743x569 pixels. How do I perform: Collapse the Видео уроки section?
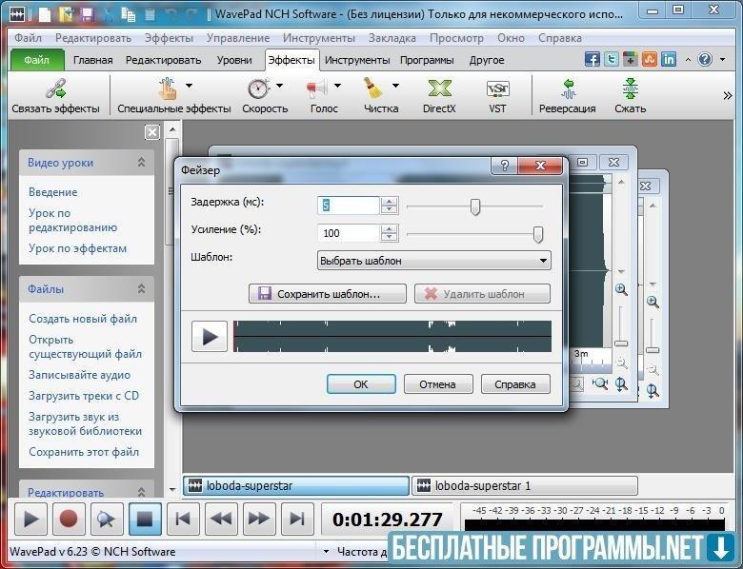click(x=141, y=163)
